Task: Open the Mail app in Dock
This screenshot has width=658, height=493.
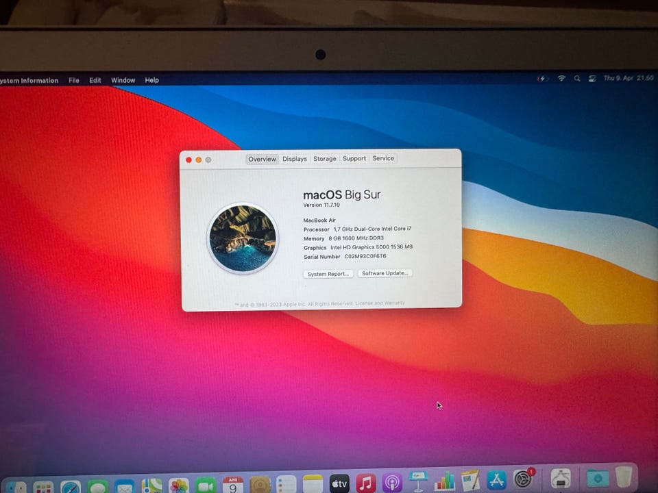Action: (125, 486)
